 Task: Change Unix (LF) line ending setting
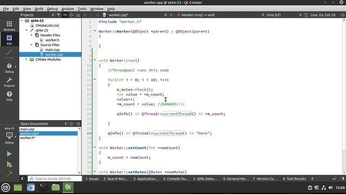(x=284, y=15)
